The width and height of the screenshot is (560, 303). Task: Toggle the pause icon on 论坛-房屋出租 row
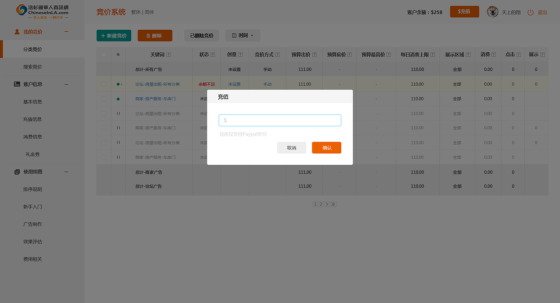pos(118,113)
